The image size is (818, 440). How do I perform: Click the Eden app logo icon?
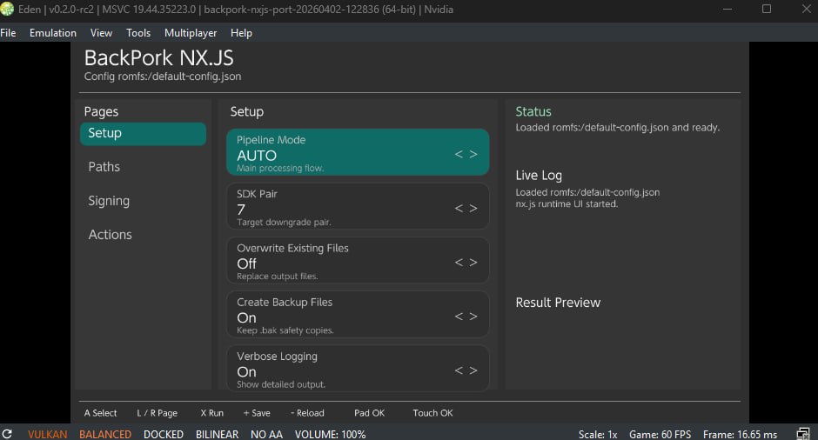7,9
